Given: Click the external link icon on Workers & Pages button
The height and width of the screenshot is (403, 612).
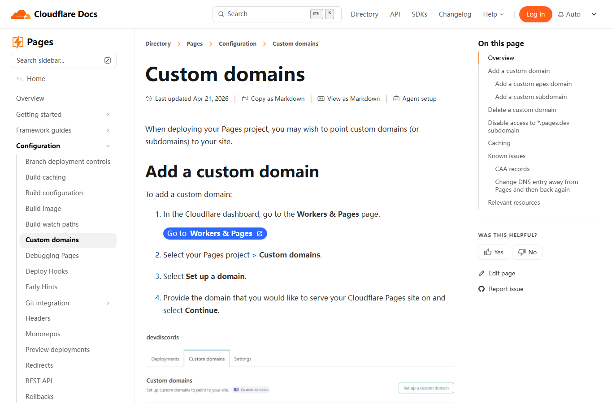Looking at the screenshot, I should 260,234.
